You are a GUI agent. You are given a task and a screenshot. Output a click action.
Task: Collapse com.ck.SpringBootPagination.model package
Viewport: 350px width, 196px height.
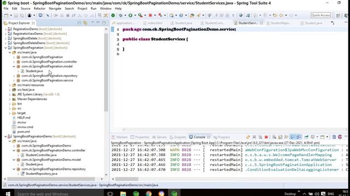pyautogui.click(x=14, y=66)
